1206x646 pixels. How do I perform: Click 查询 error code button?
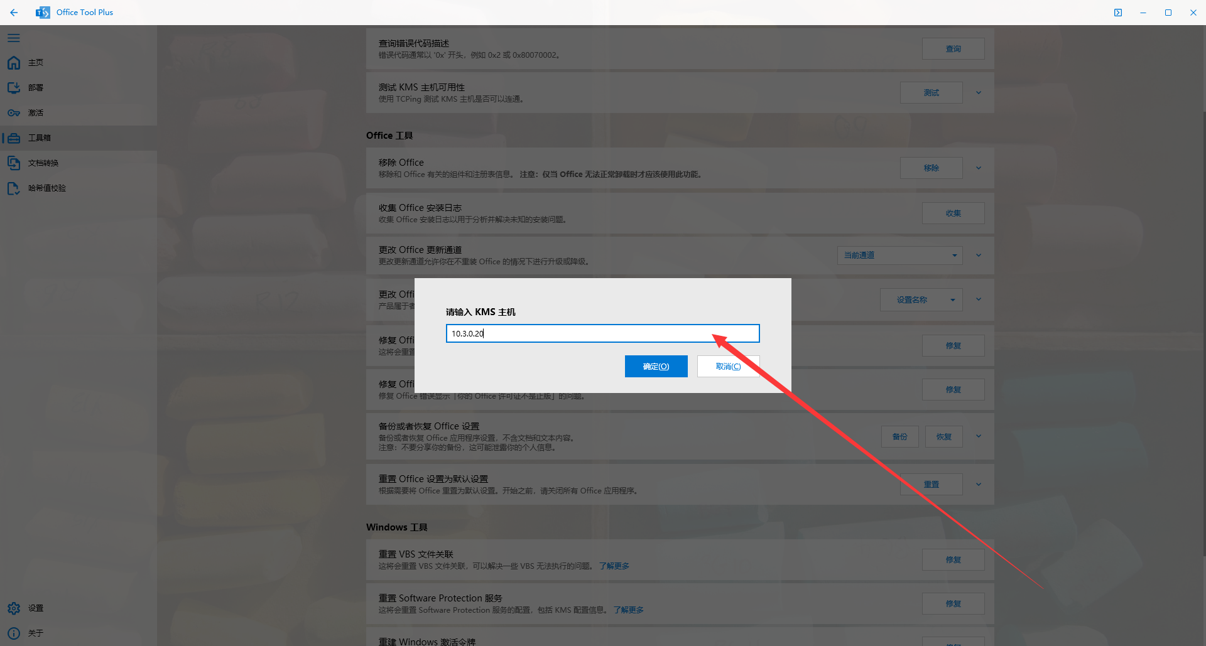tap(953, 49)
